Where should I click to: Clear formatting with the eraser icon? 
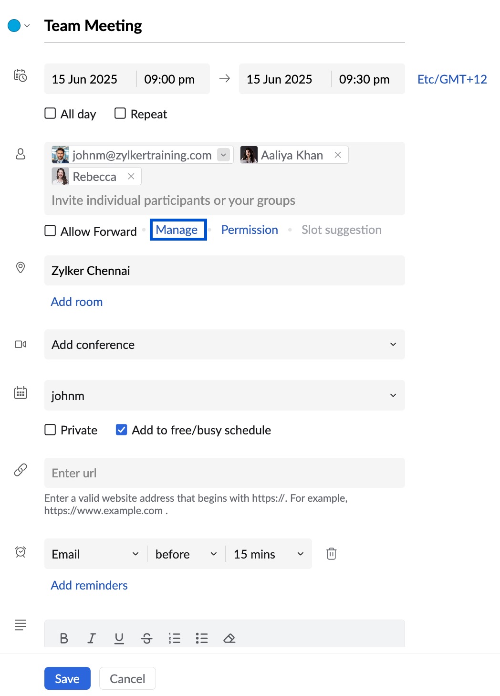229,638
